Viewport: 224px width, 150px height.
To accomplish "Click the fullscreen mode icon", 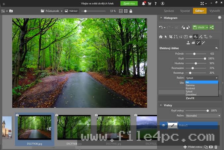I will tap(202, 4).
